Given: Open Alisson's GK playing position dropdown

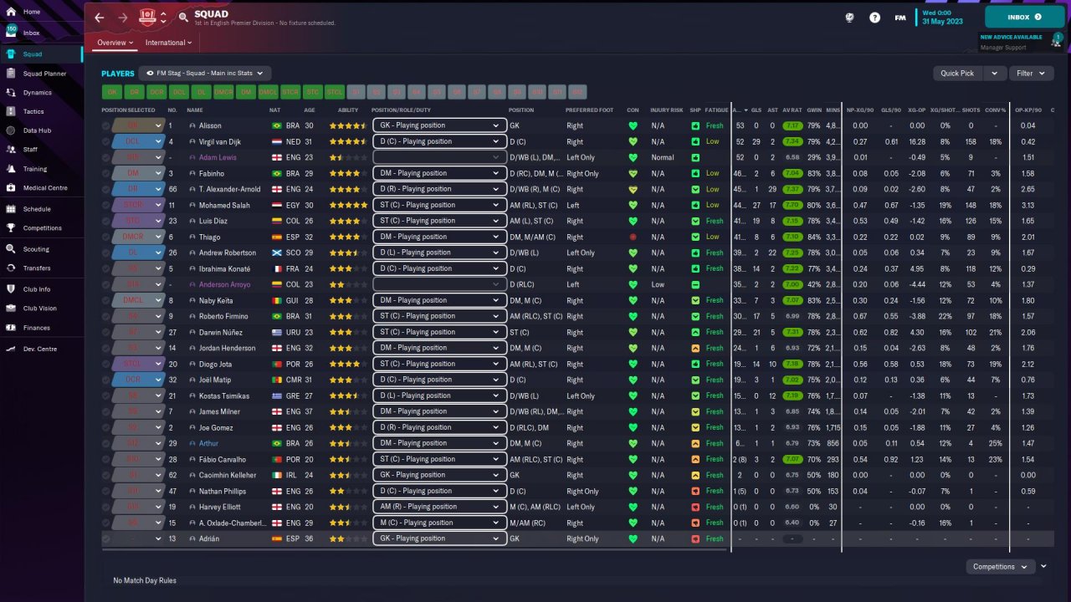Looking at the screenshot, I should [x=440, y=125].
